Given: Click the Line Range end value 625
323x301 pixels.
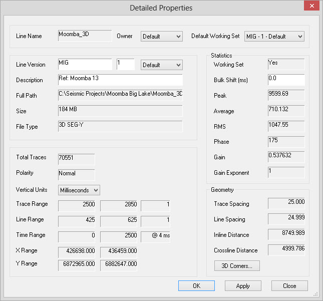Looking at the screenshot, I should [x=119, y=221].
